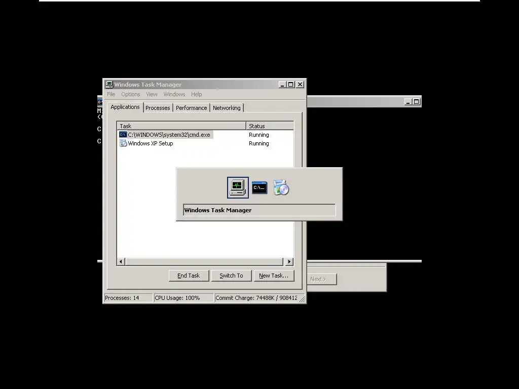Image resolution: width=519 pixels, height=389 pixels.
Task: Click the scroll right arrow in task list
Action: coord(289,262)
